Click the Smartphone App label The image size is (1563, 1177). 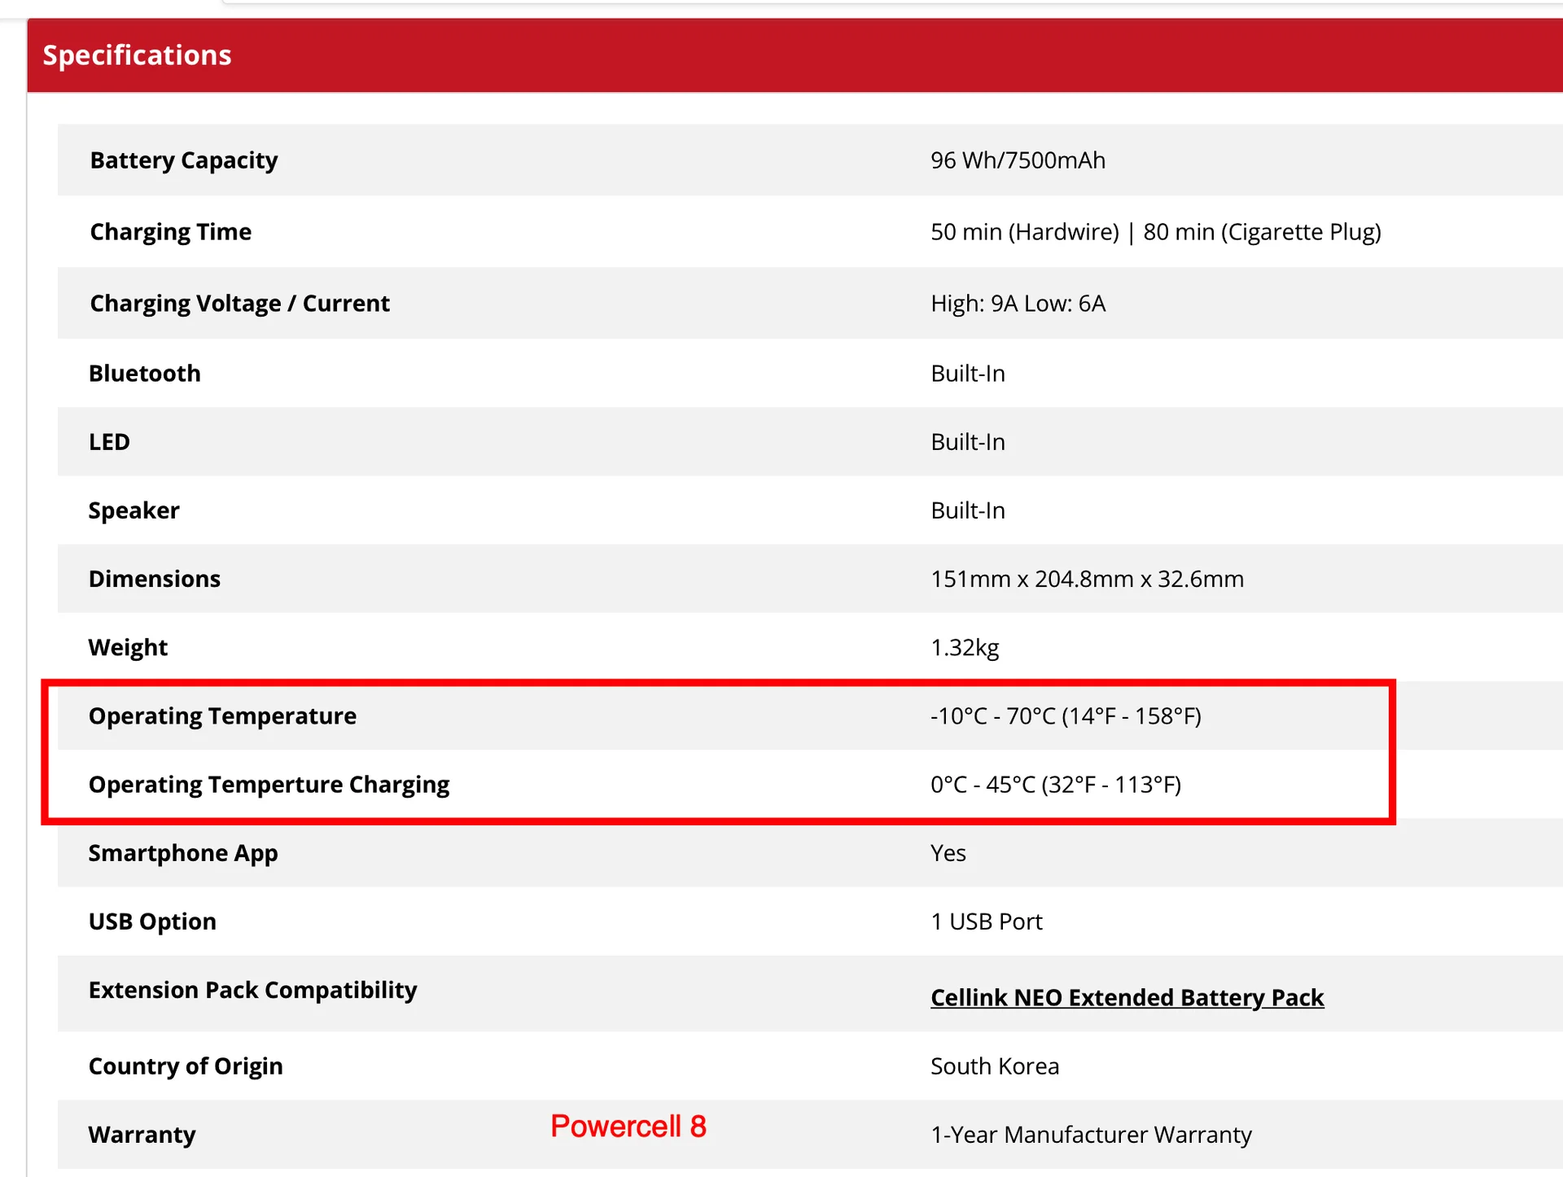click(x=183, y=853)
